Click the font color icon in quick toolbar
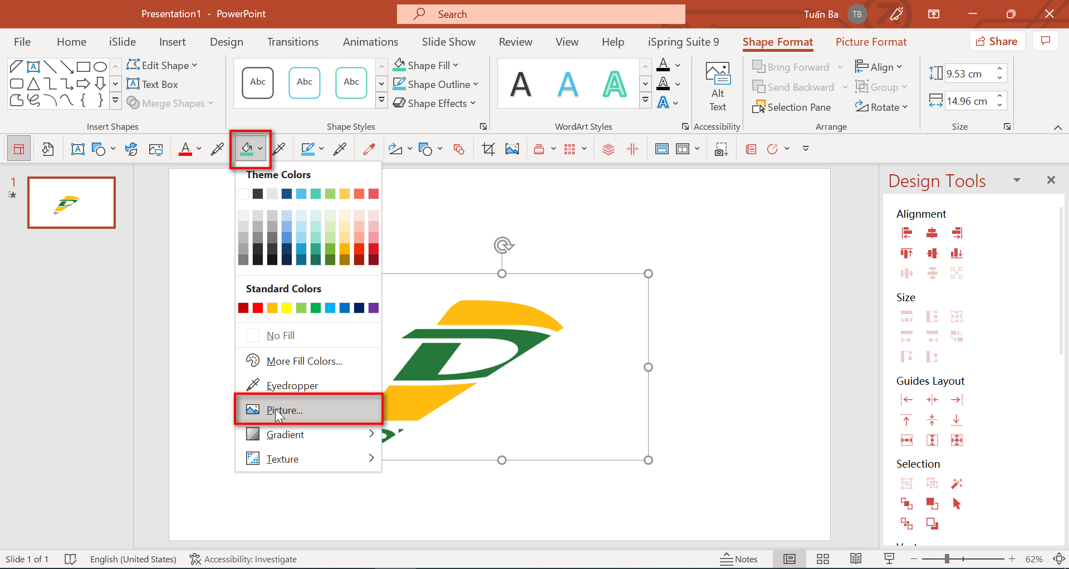Image resolution: width=1069 pixels, height=569 pixels. point(185,149)
